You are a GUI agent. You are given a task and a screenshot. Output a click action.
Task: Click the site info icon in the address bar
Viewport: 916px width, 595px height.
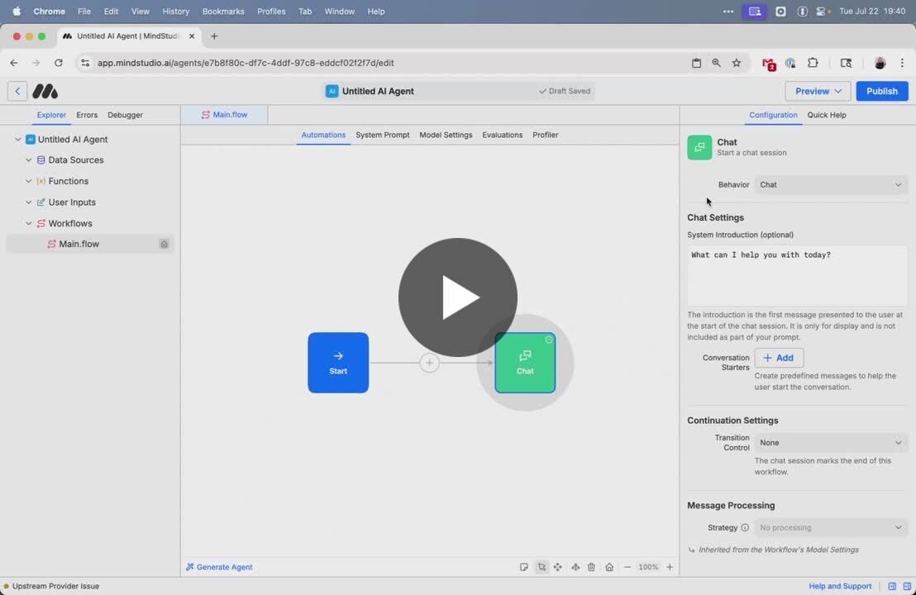(x=85, y=63)
